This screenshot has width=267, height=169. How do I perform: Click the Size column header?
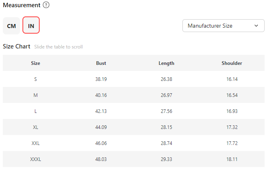36,63
